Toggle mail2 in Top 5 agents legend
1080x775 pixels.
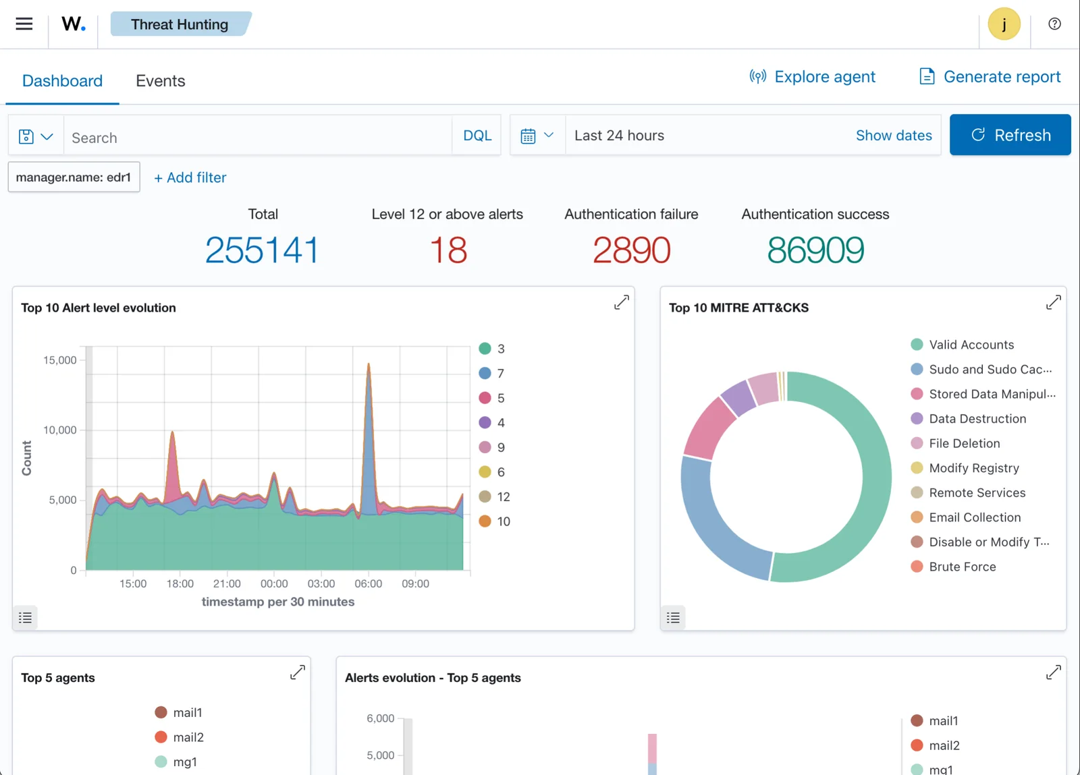[180, 737]
